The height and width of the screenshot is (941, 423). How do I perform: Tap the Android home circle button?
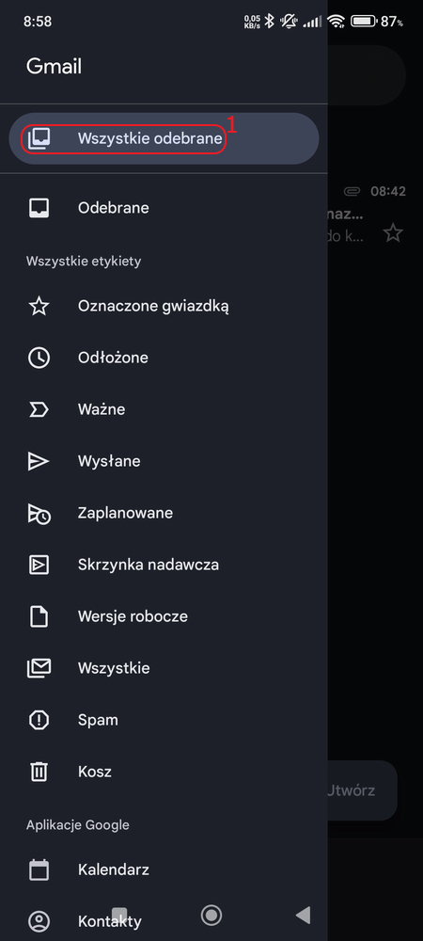(211, 916)
